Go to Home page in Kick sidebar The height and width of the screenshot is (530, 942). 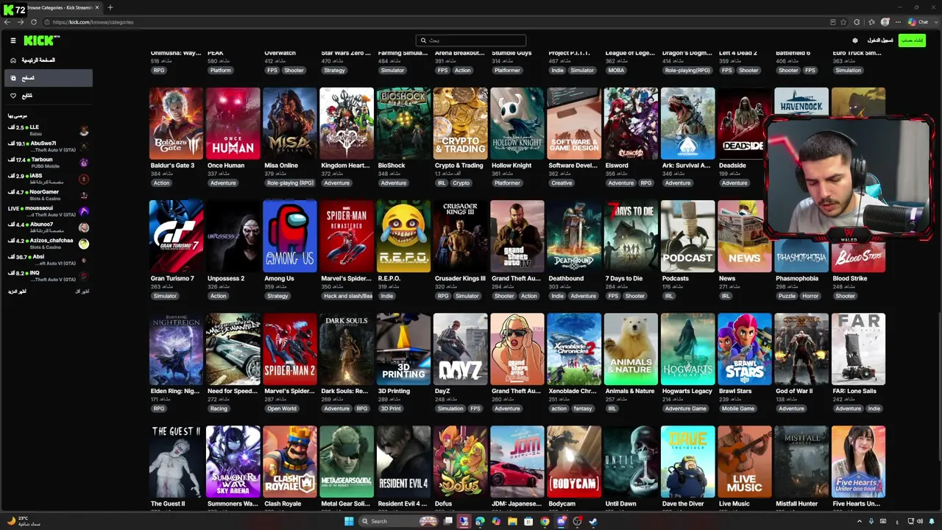tap(48, 60)
